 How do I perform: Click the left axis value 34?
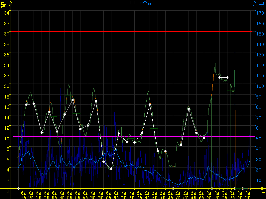click(x=7, y=13)
